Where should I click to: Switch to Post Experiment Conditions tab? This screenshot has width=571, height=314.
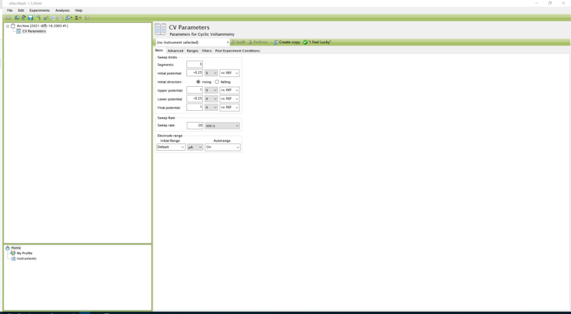[237, 51]
